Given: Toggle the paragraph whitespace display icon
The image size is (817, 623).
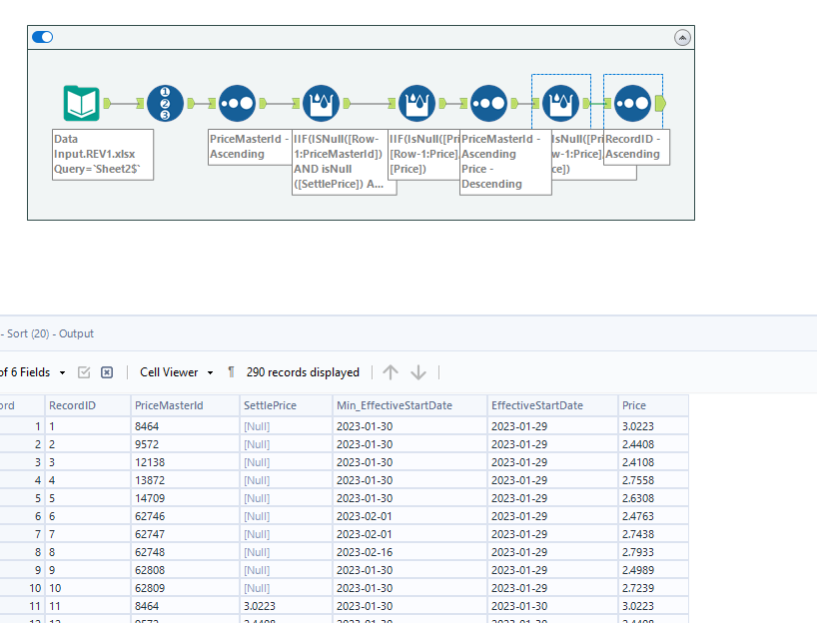Looking at the screenshot, I should click(x=232, y=372).
